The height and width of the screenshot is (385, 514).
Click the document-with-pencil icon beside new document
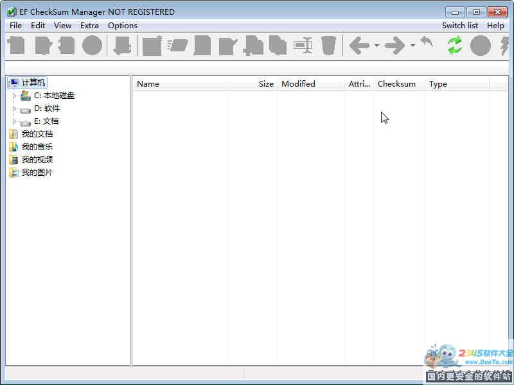tap(43, 46)
